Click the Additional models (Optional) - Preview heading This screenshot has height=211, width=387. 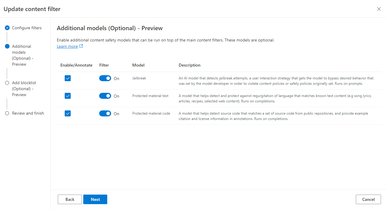110,28
